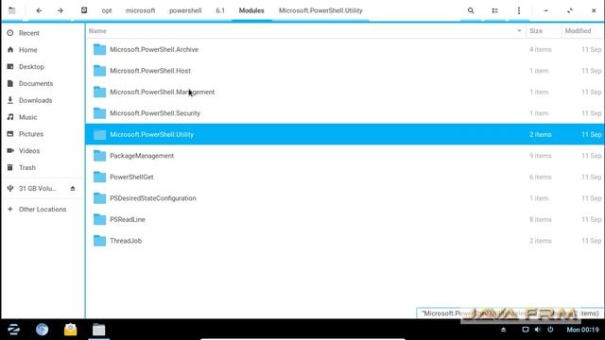Click the 'PSReadLine' name text
Viewport: 605px width, 340px height.
(x=128, y=219)
